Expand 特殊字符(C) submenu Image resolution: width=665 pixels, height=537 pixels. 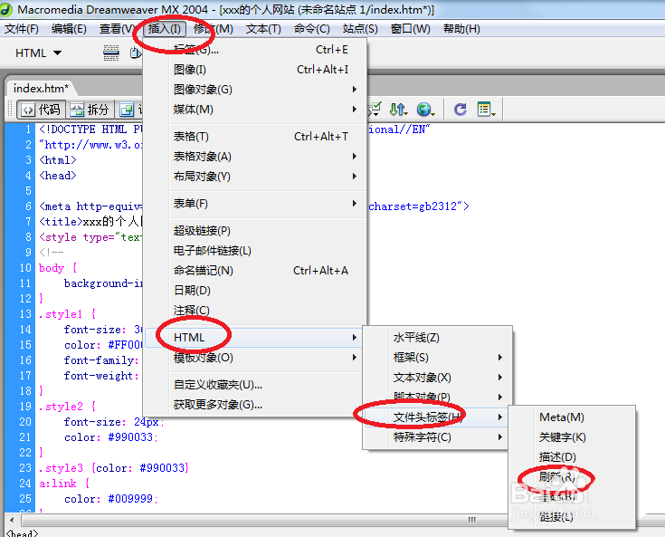(x=436, y=436)
